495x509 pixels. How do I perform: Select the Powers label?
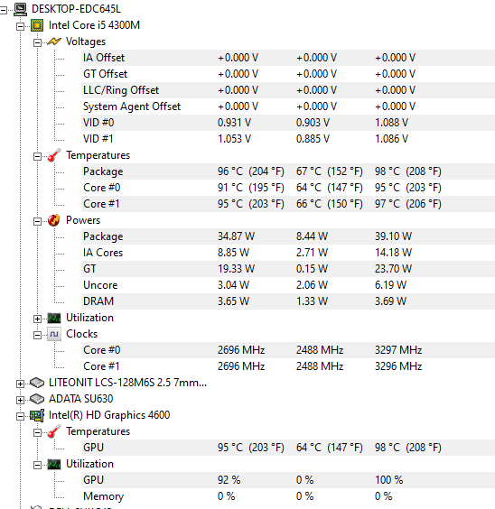(83, 220)
